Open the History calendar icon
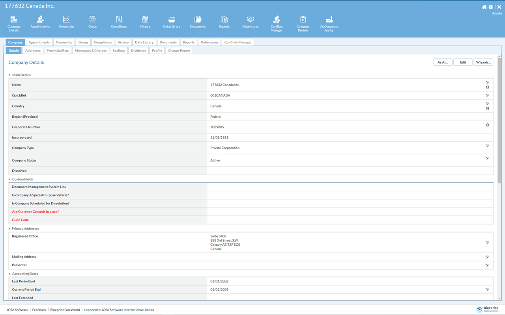The image size is (505, 315). [x=145, y=22]
